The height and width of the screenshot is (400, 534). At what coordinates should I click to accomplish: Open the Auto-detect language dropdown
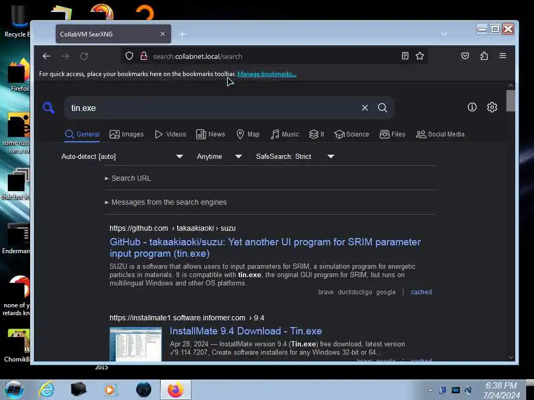122,156
